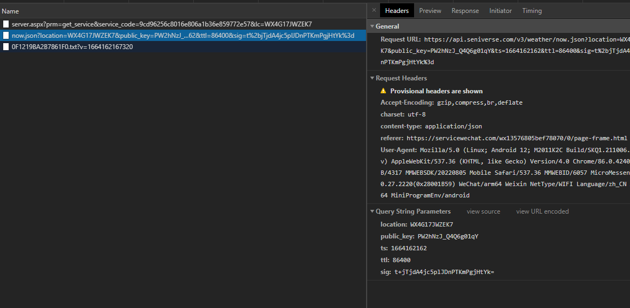Click the referer servicewechat.com URL

[x=517, y=139]
